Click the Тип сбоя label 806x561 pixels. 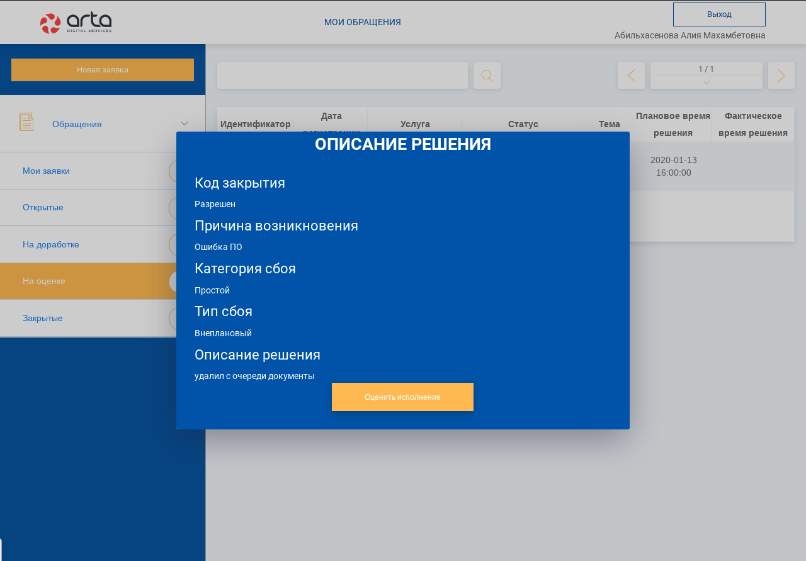(224, 312)
